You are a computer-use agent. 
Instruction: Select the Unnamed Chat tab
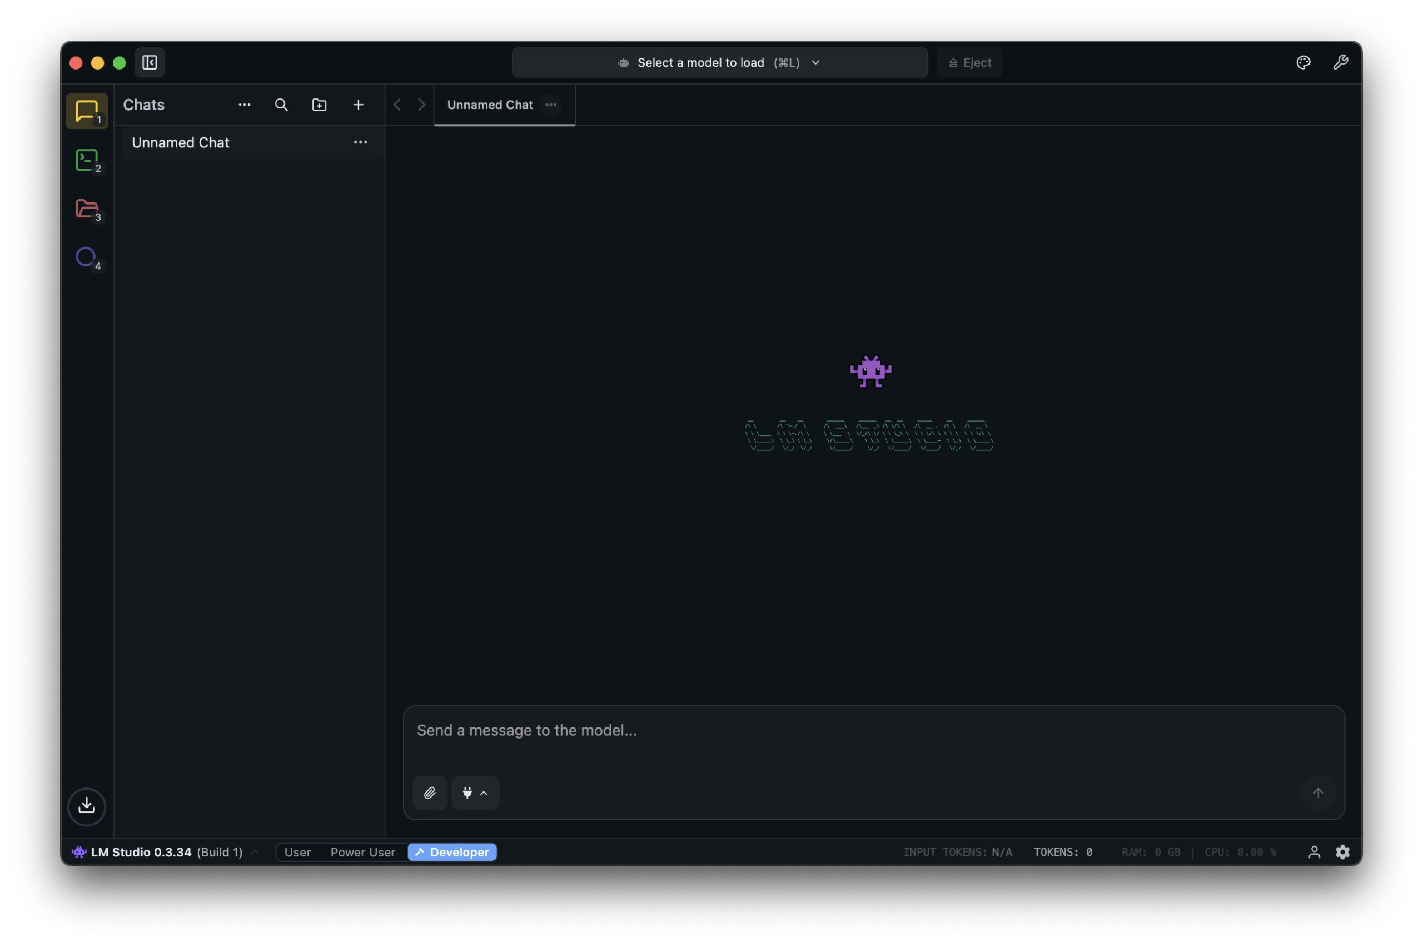pyautogui.click(x=490, y=105)
